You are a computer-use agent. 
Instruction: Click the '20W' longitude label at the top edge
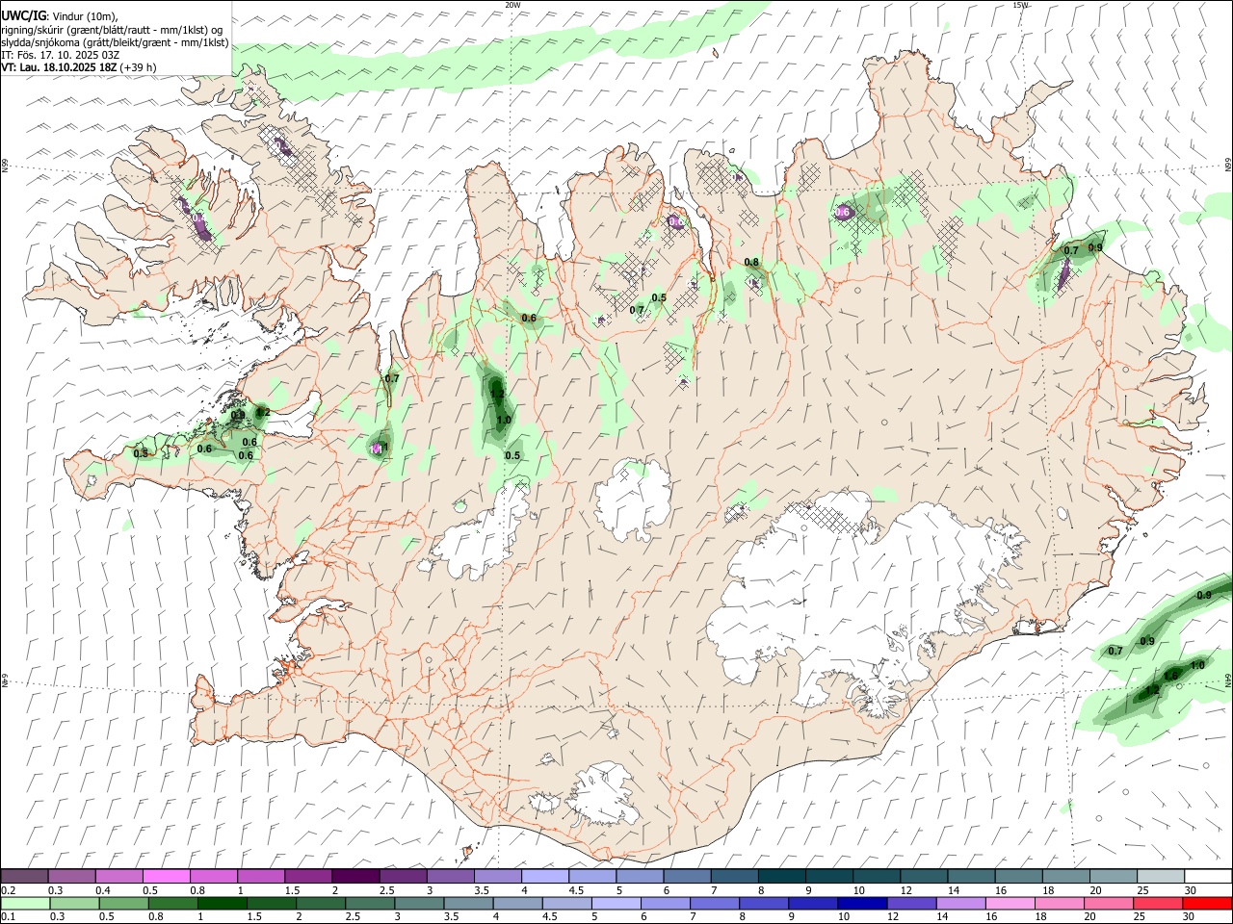[512, 5]
